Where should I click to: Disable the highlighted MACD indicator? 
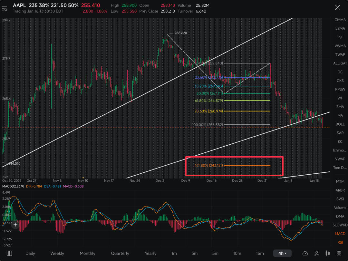[x=340, y=234]
